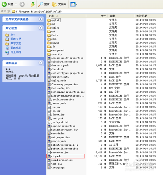
Task: Select the classlist file name
Action: coord(57,69)
